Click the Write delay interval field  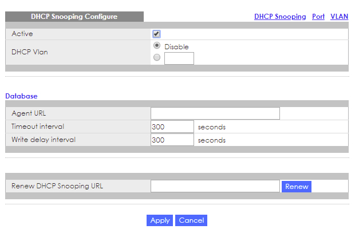click(172, 140)
